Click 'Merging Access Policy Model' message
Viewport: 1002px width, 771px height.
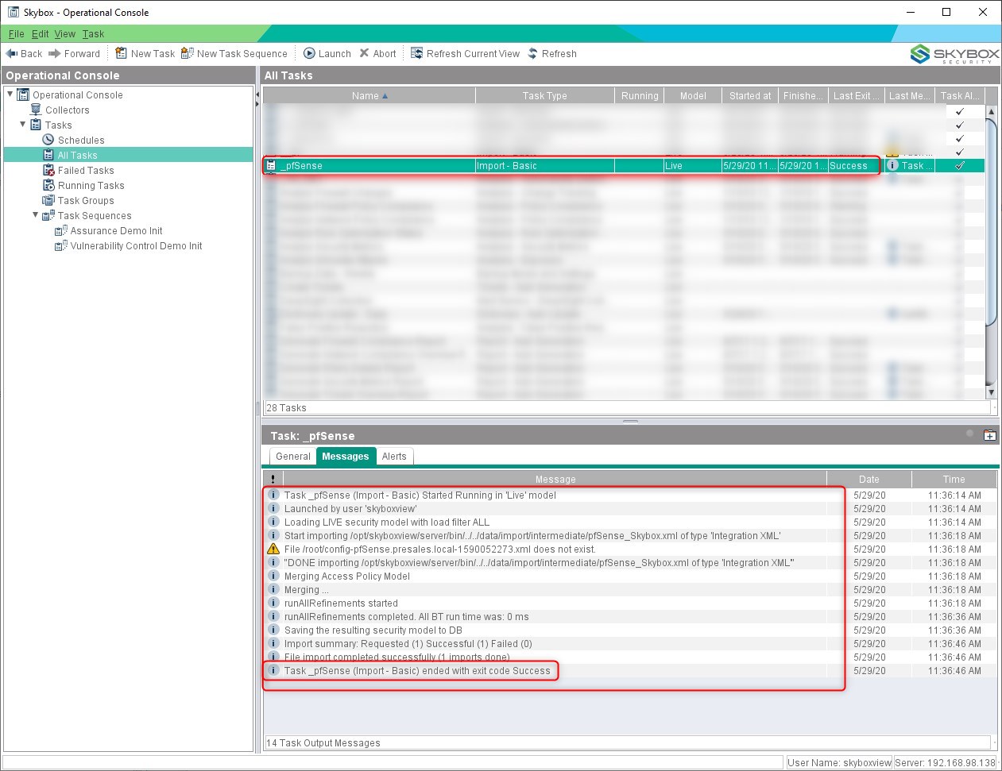(x=347, y=576)
